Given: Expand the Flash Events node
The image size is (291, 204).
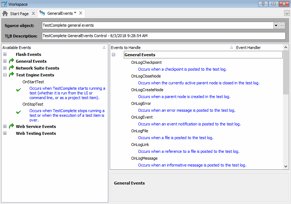Looking at the screenshot, I should (5, 54).
